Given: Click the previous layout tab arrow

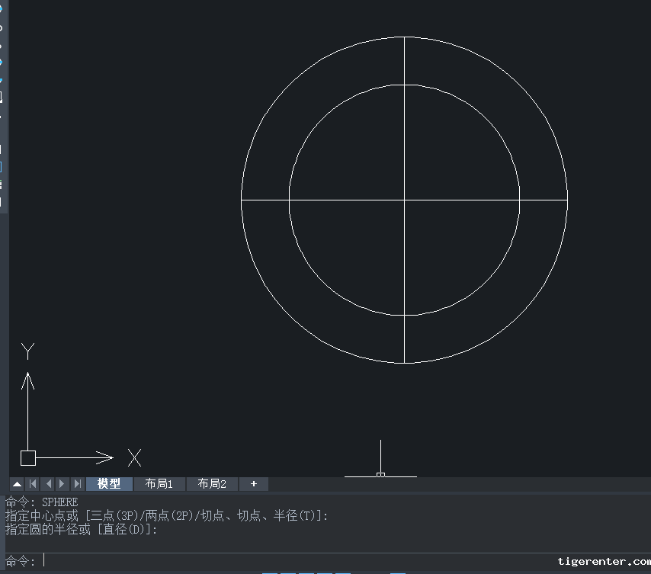Looking at the screenshot, I should [48, 484].
